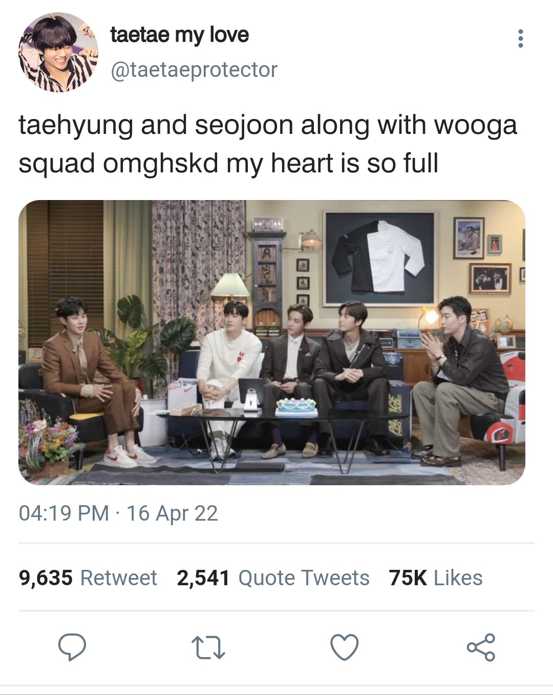This screenshot has width=553, height=695.
Task: Open the attached sofa group photo
Action: coord(272,343)
